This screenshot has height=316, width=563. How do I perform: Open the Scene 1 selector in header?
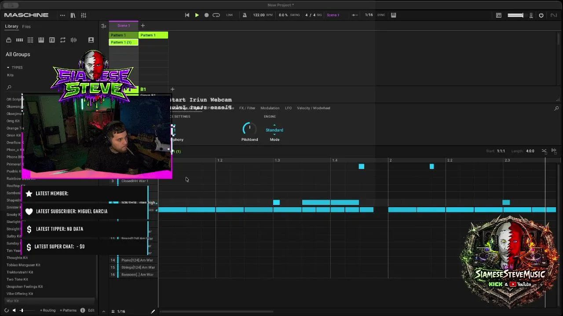[x=333, y=15]
